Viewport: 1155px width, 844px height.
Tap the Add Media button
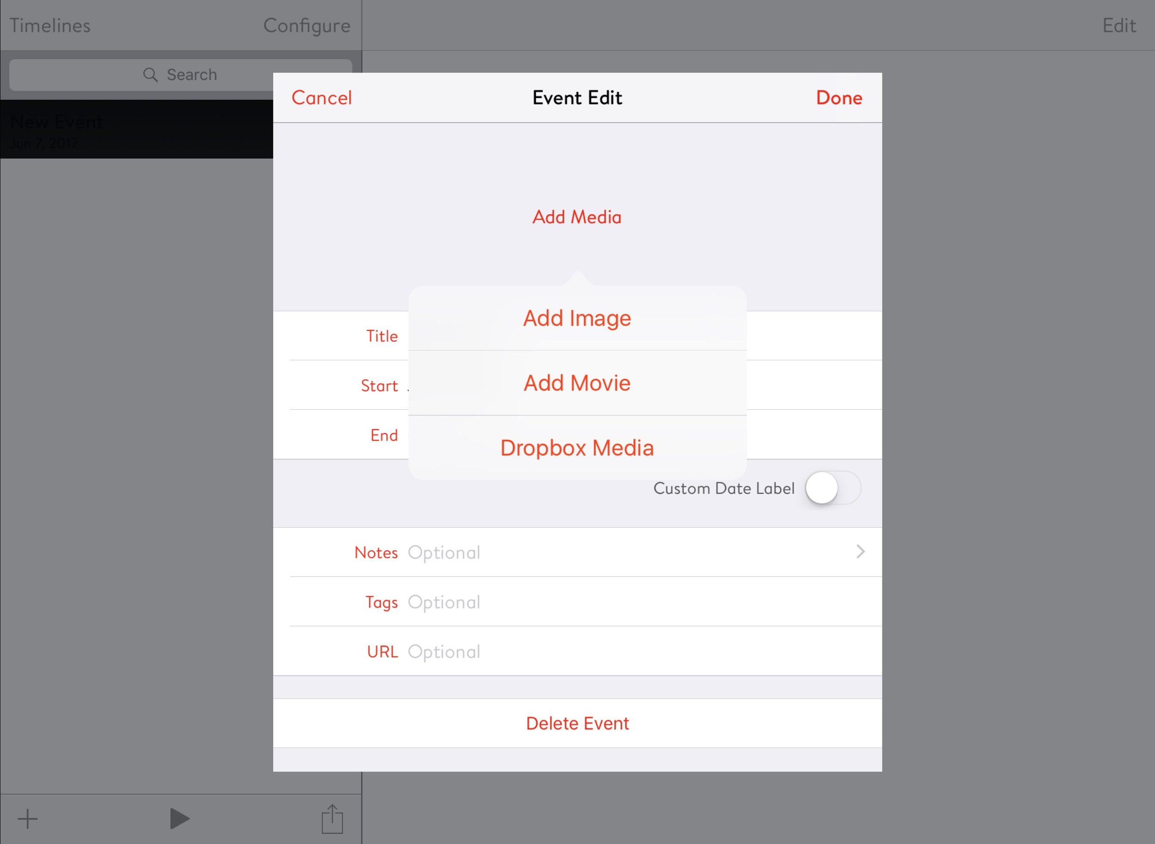(x=577, y=217)
